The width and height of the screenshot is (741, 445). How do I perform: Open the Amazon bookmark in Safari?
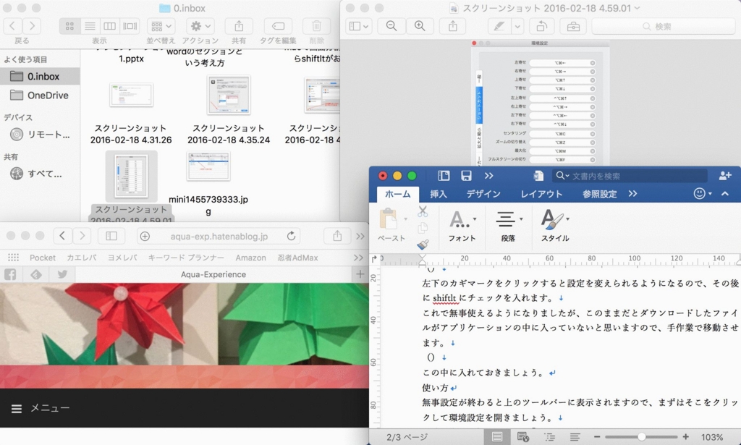[250, 258]
